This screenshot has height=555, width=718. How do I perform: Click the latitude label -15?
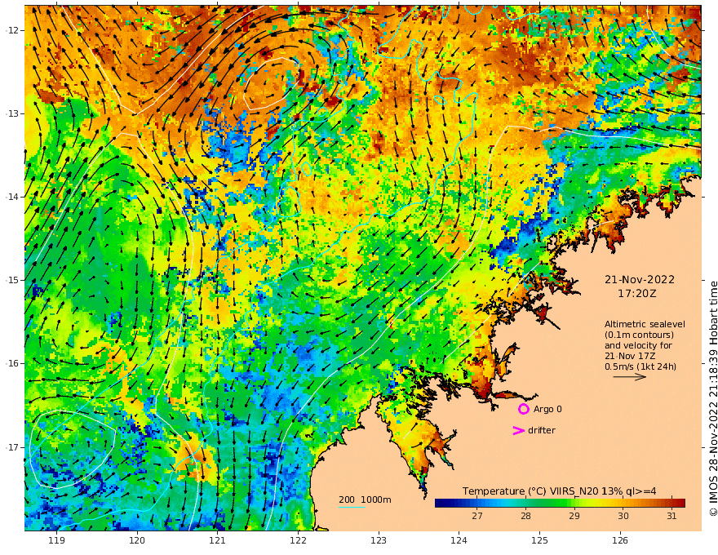click(12, 280)
